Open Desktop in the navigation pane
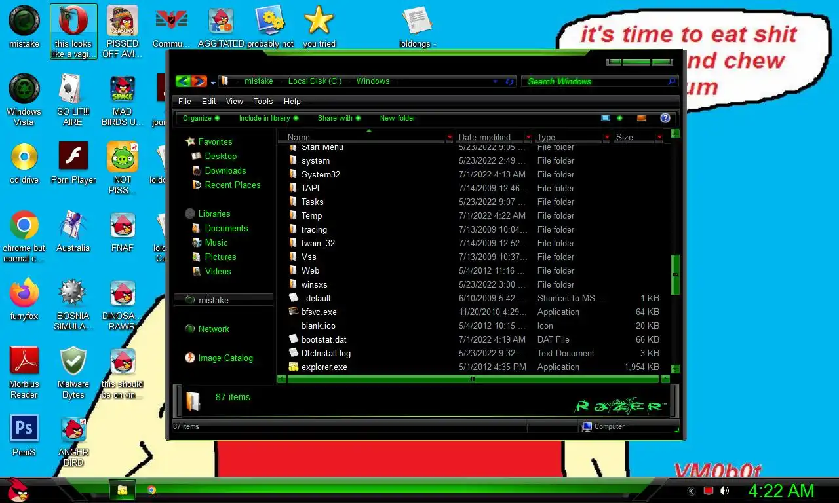 tap(220, 156)
